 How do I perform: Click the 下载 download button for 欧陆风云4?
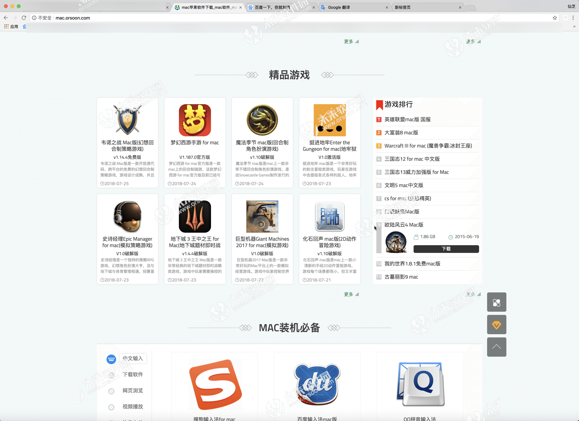coord(446,249)
